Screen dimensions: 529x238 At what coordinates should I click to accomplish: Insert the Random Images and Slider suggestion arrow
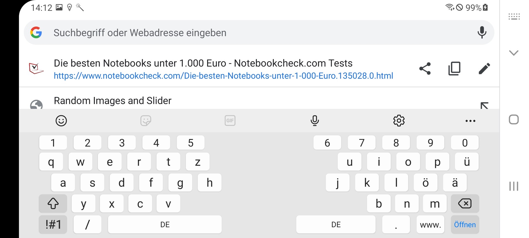pos(484,106)
